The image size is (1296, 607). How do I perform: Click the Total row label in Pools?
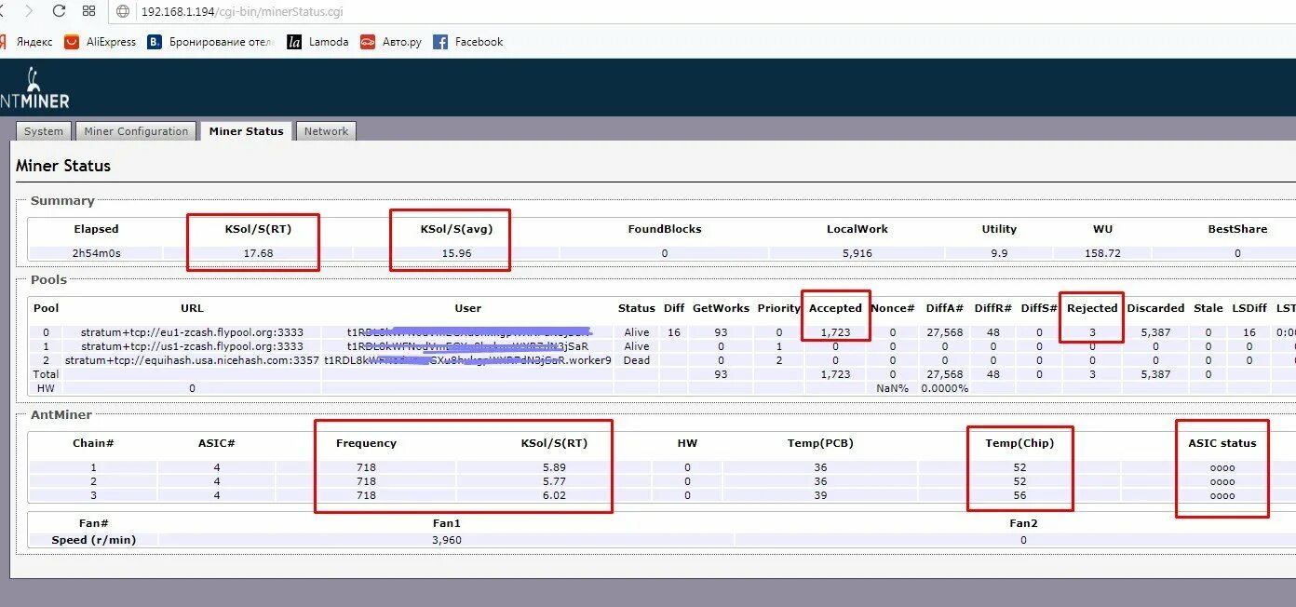tap(45, 374)
